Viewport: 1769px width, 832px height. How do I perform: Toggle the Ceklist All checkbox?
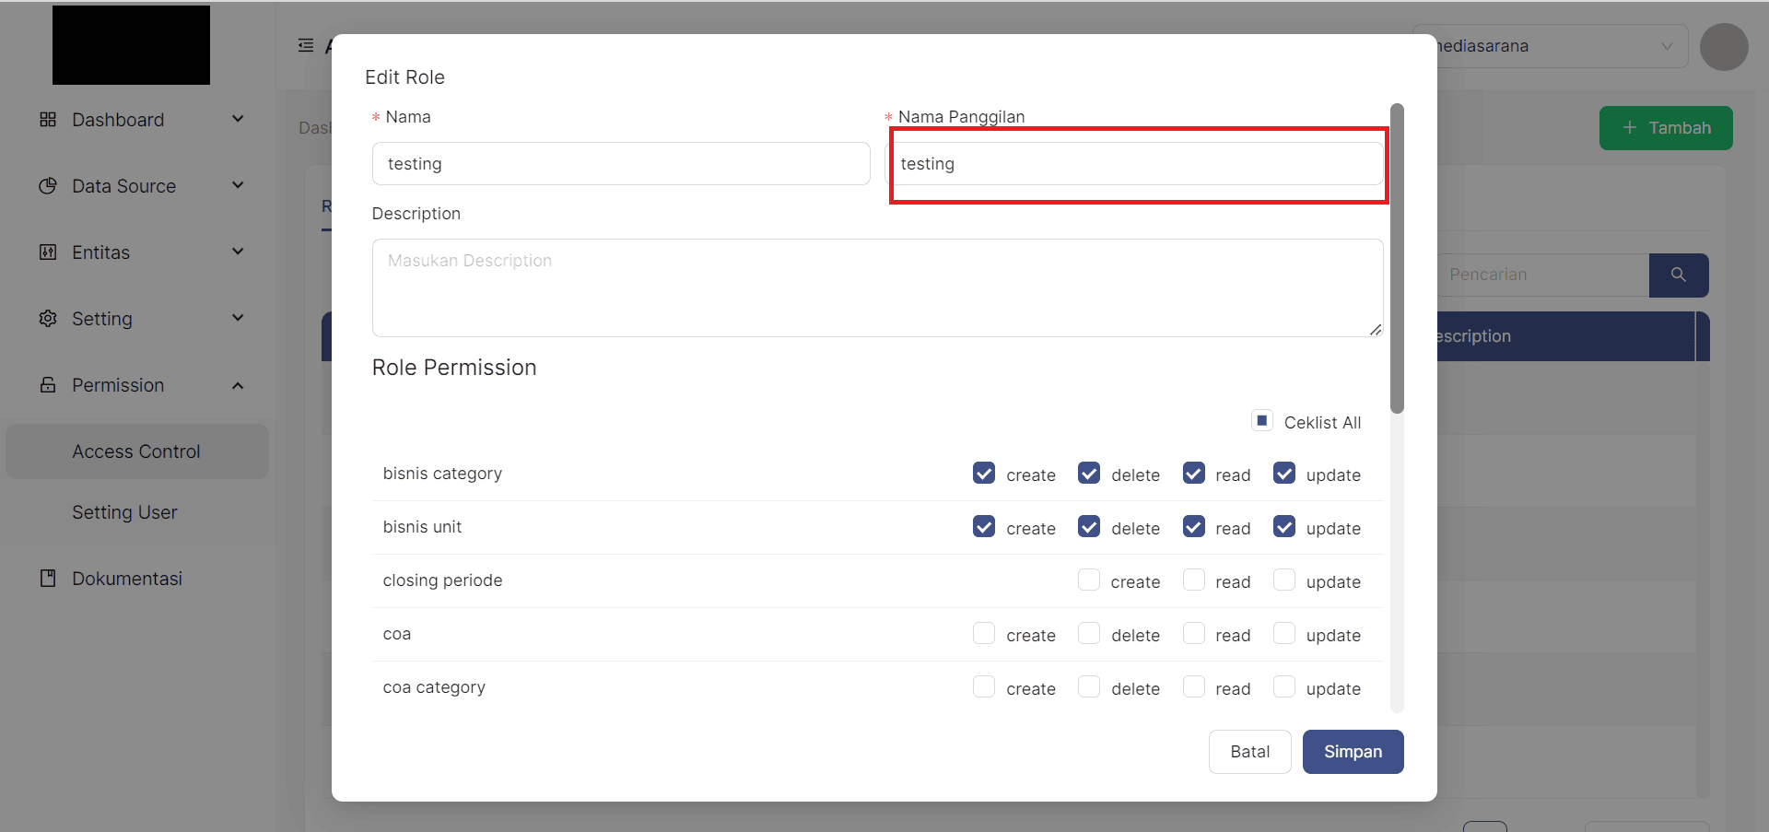point(1262,421)
